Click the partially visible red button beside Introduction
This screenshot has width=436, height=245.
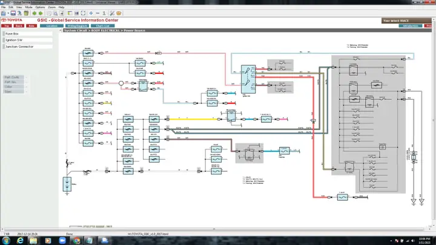(428, 26)
